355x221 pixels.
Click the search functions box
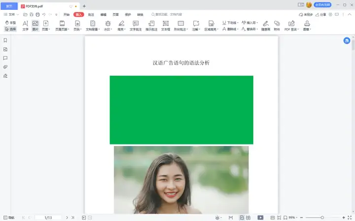coord(167,14)
